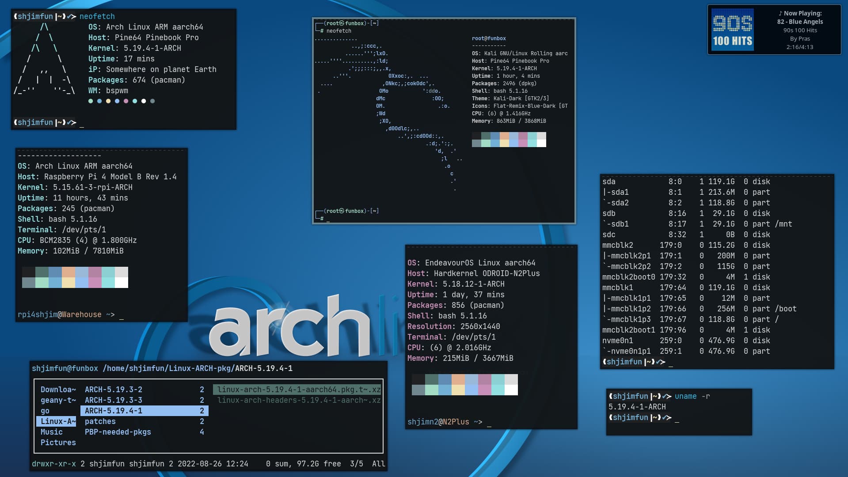Open the ARCH-5.19.3-2 directory row
This screenshot has height=477, width=848.
[x=144, y=390]
